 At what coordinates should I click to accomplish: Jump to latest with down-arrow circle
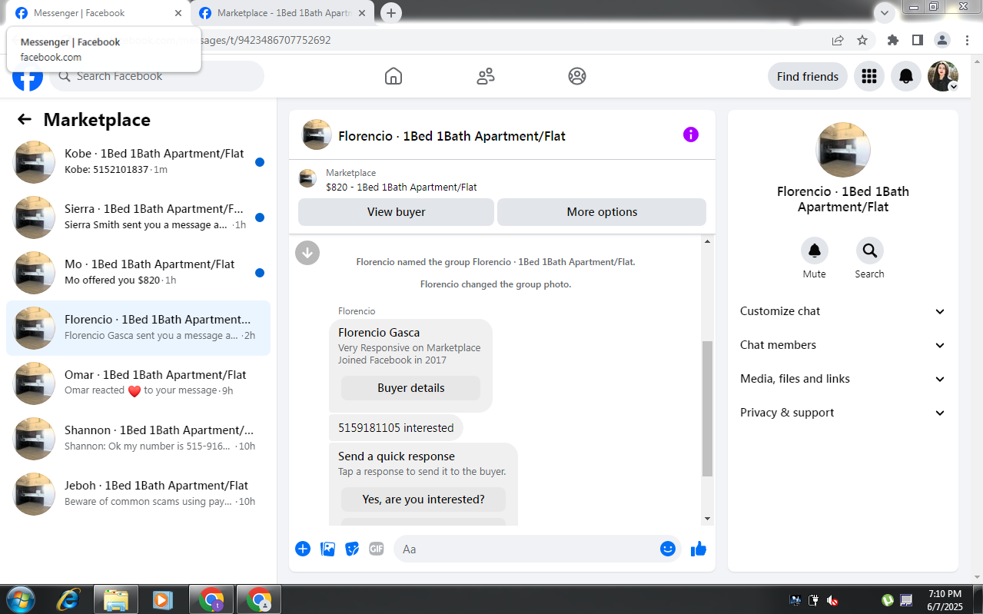point(307,252)
